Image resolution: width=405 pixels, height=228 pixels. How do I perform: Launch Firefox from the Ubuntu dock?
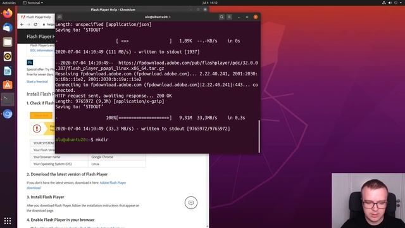[x=8, y=13]
